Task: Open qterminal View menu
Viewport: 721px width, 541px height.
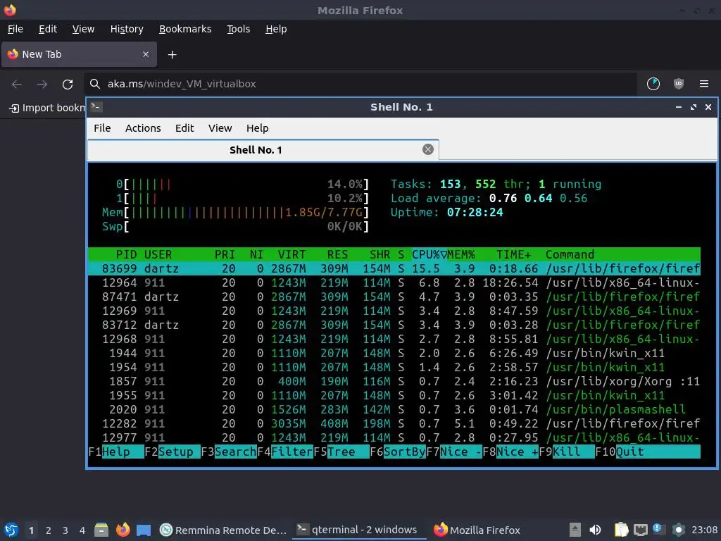Action: pyautogui.click(x=220, y=128)
